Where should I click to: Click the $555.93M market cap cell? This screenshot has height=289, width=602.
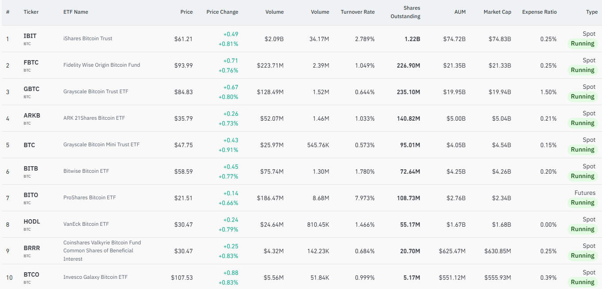tap(498, 278)
